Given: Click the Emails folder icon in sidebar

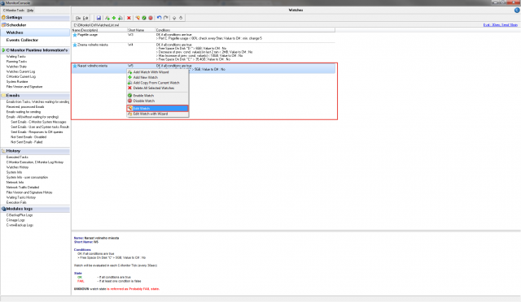Looking at the screenshot, I should coord(3,96).
